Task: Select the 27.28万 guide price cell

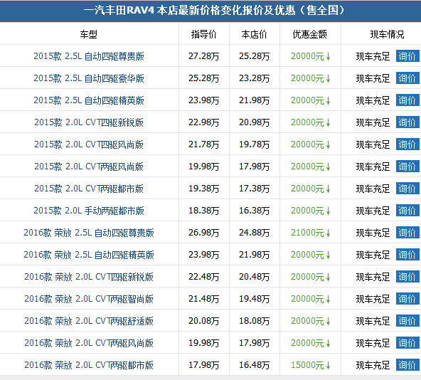Action: [x=204, y=56]
